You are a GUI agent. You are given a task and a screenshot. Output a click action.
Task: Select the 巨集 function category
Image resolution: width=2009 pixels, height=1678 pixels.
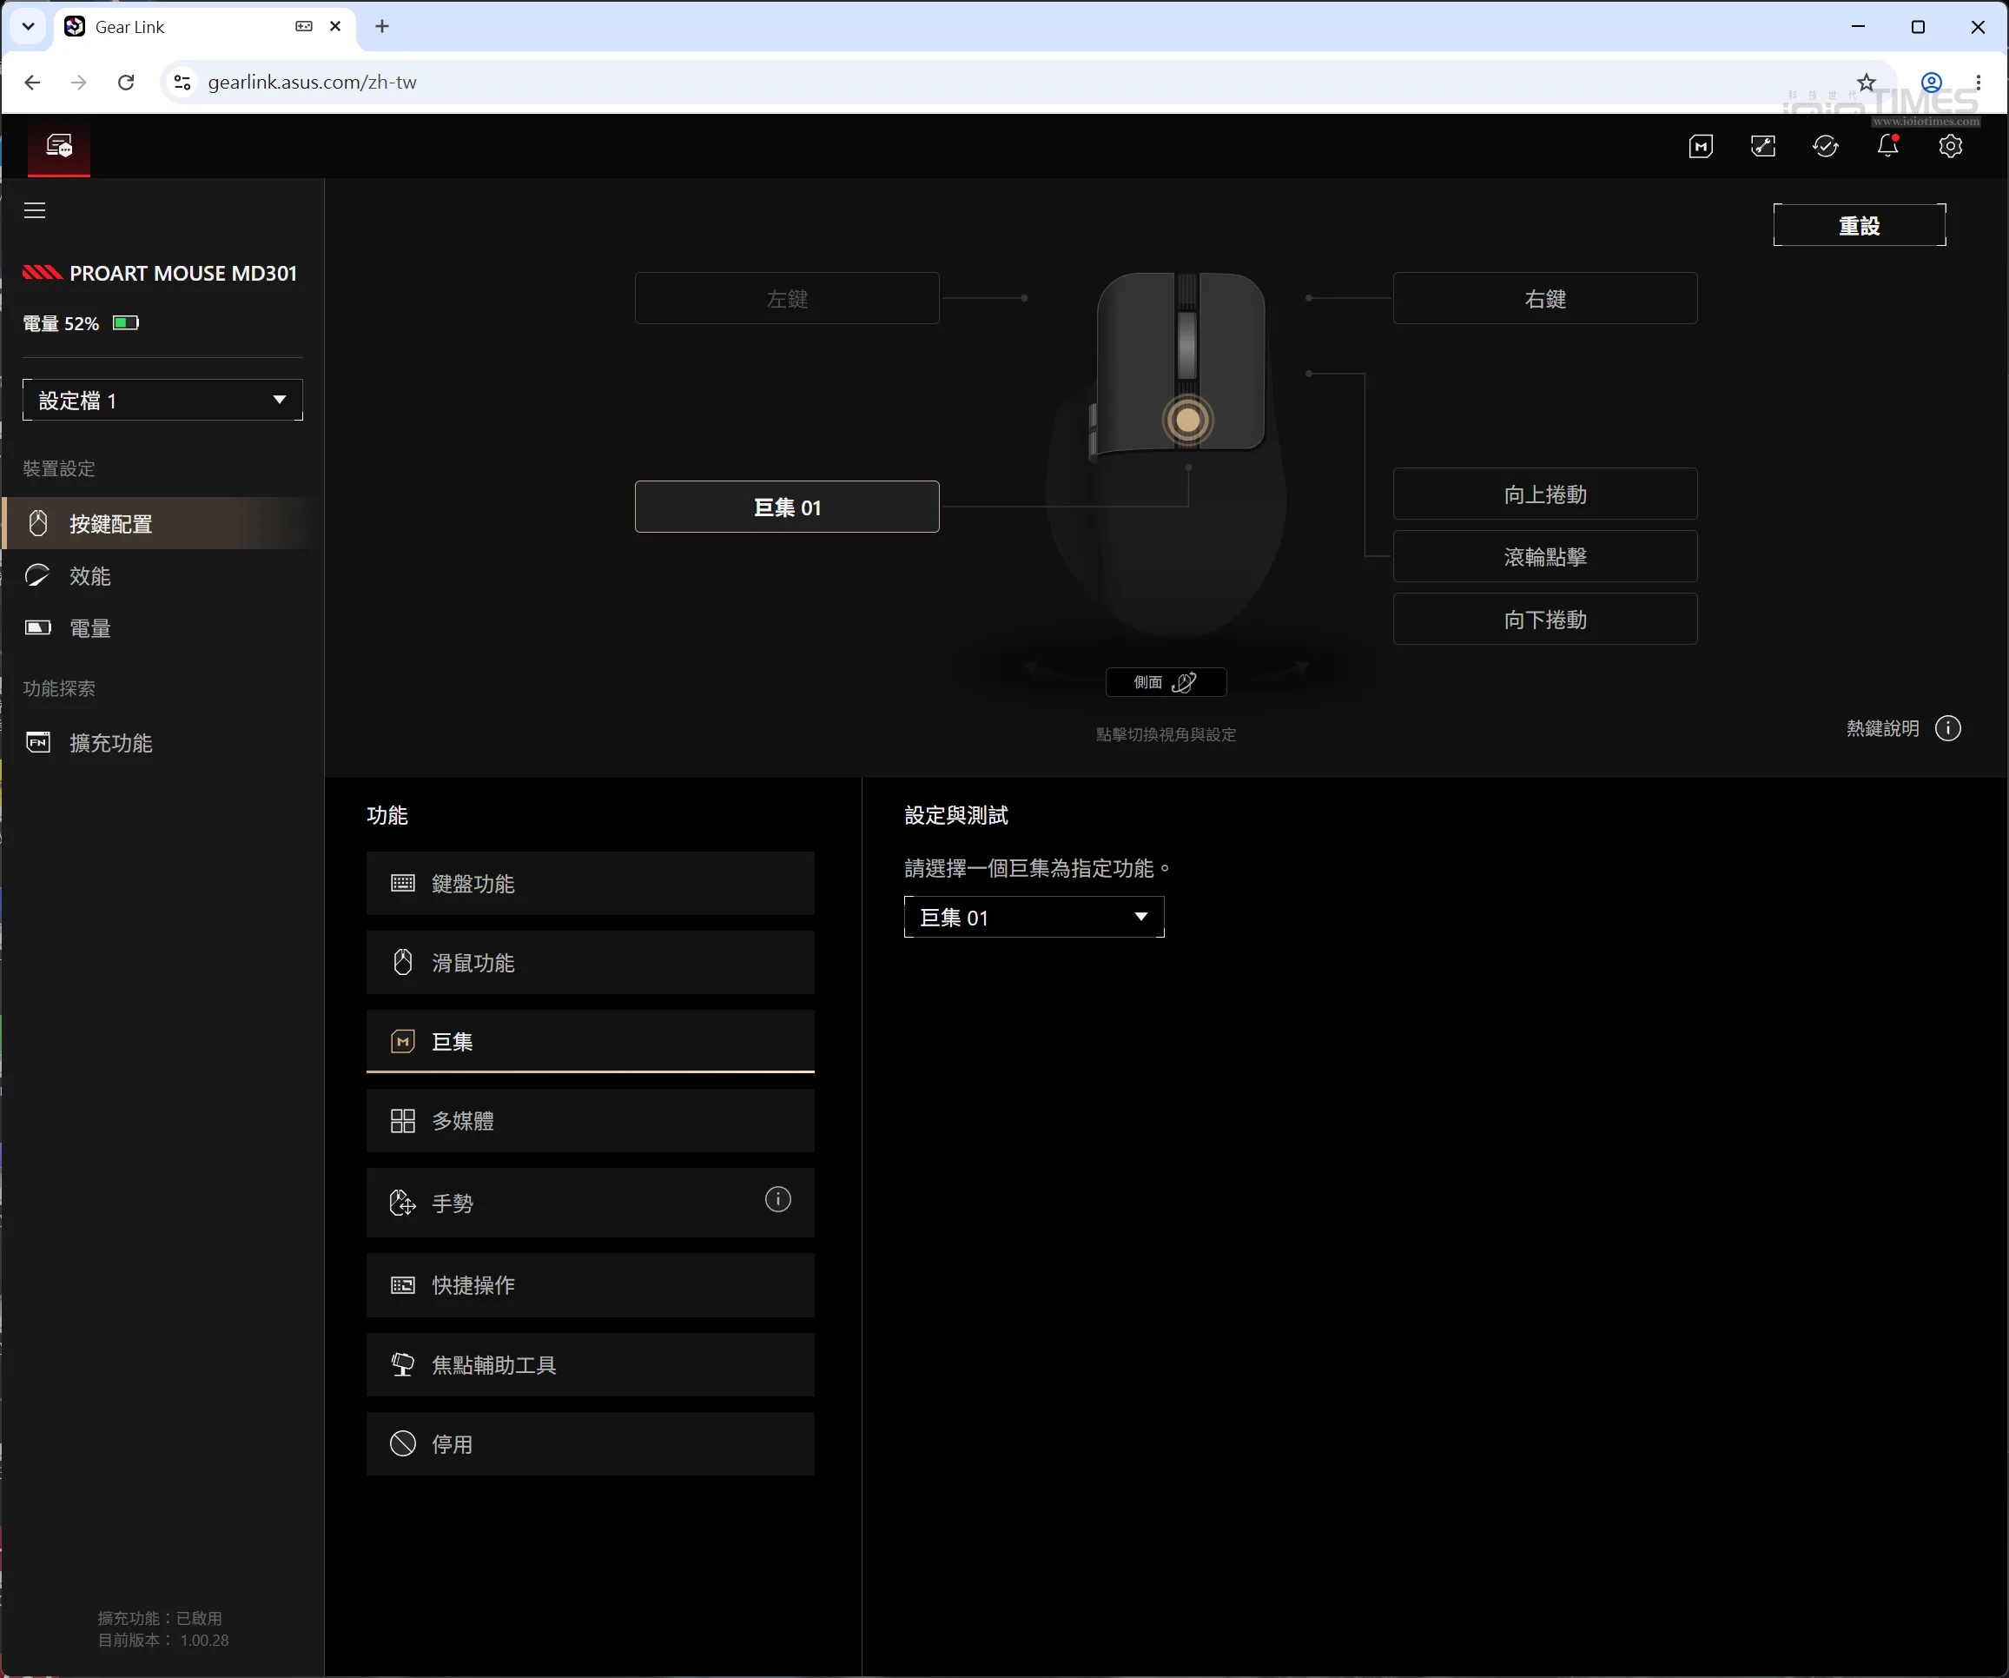(591, 1041)
